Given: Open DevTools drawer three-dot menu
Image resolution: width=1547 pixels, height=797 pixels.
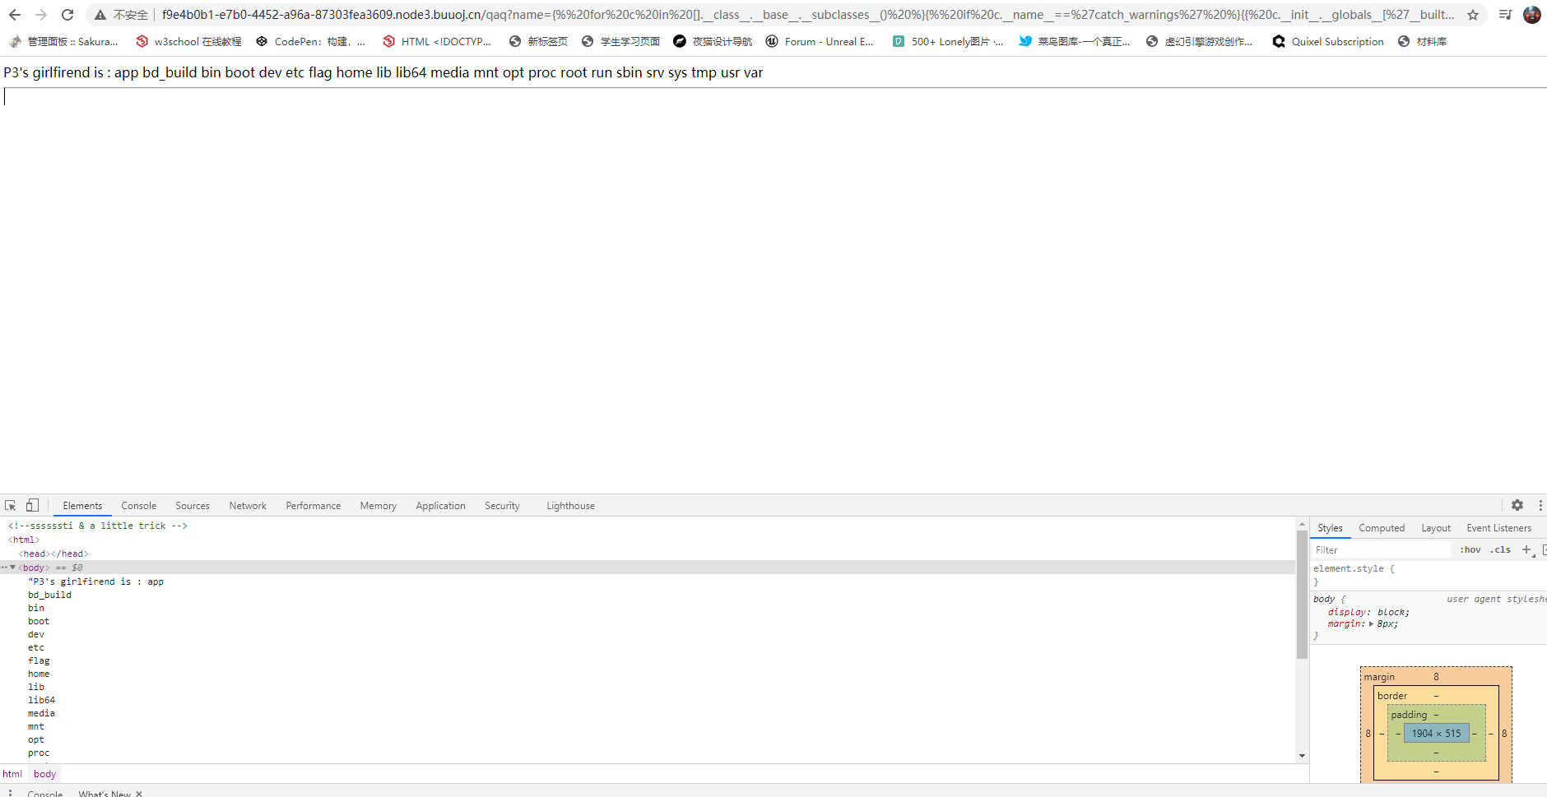Looking at the screenshot, I should tap(10, 794).
